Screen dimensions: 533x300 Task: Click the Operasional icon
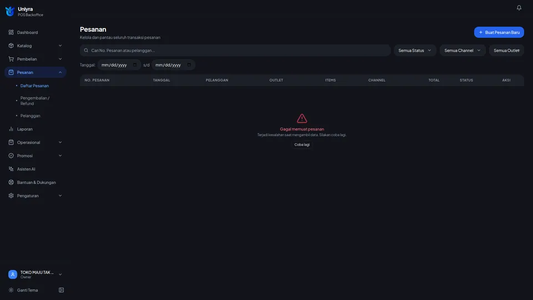pyautogui.click(x=11, y=142)
